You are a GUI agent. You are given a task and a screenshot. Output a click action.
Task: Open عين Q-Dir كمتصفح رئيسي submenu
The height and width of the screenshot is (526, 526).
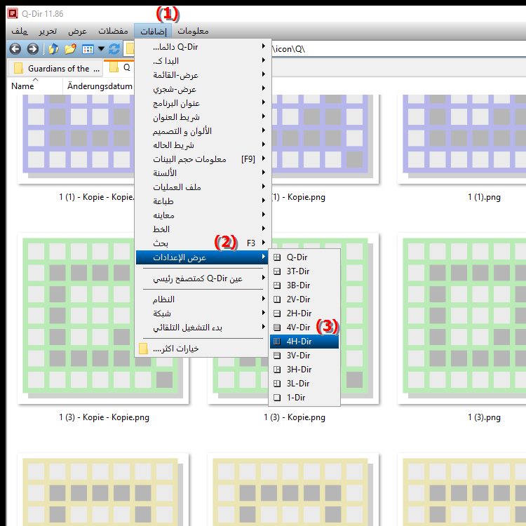click(x=202, y=278)
